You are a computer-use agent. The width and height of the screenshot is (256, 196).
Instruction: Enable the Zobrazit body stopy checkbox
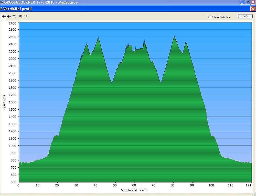pyautogui.click(x=210, y=17)
